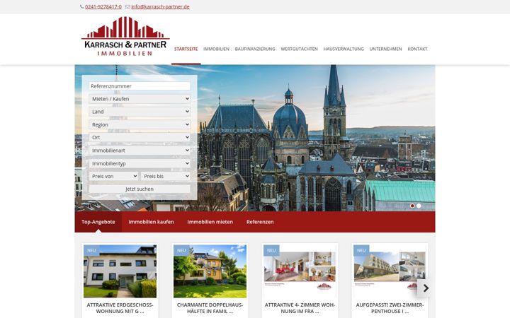The width and height of the screenshot is (510, 318).
Task: Open the Startseite menu item
Action: pos(186,49)
